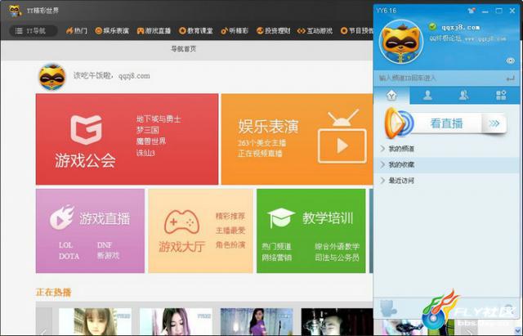523x336 pixels.
Task: Open 新游戏 in the 游戏直播 tile
Action: (x=108, y=256)
